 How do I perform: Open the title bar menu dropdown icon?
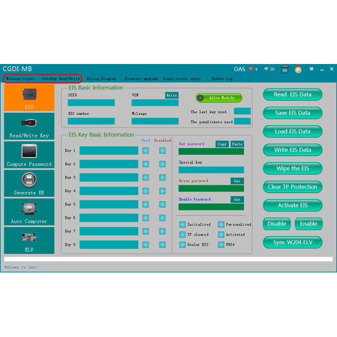(312, 69)
